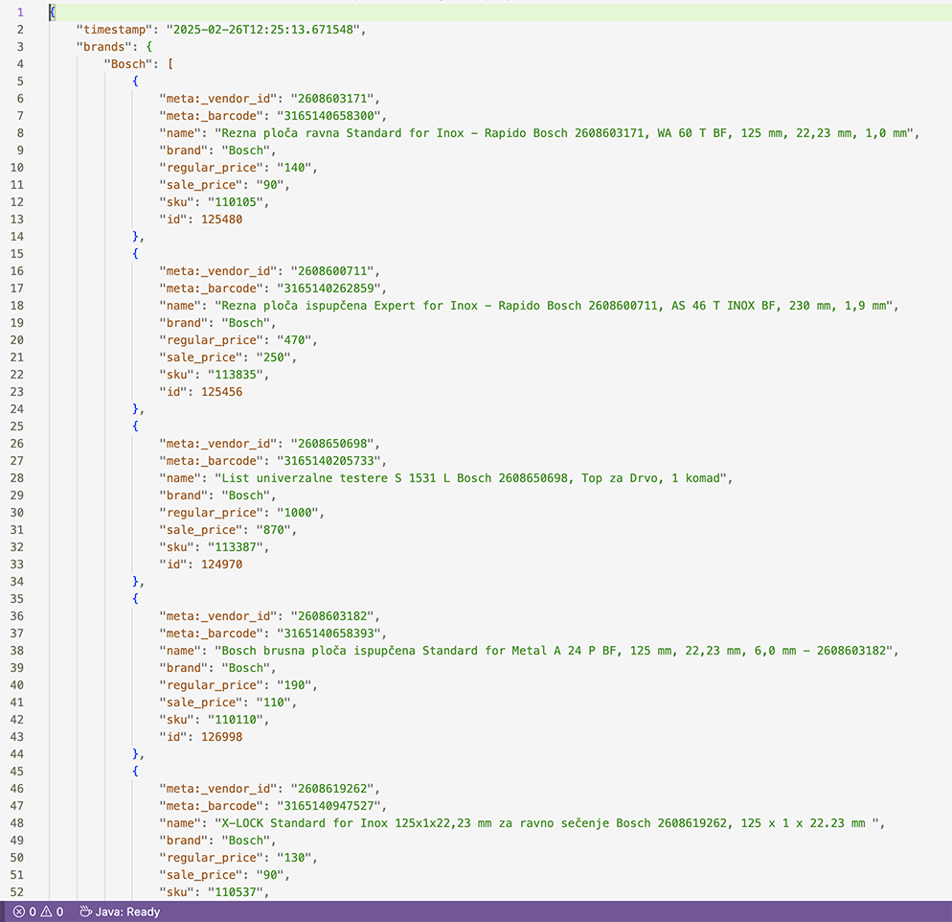Click line number 1 in the gutter
This screenshot has height=922, width=952.
[20, 12]
